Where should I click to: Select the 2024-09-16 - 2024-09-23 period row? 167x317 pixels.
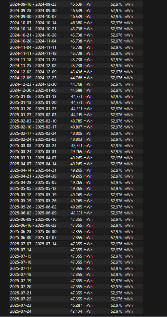[x=76, y=4]
